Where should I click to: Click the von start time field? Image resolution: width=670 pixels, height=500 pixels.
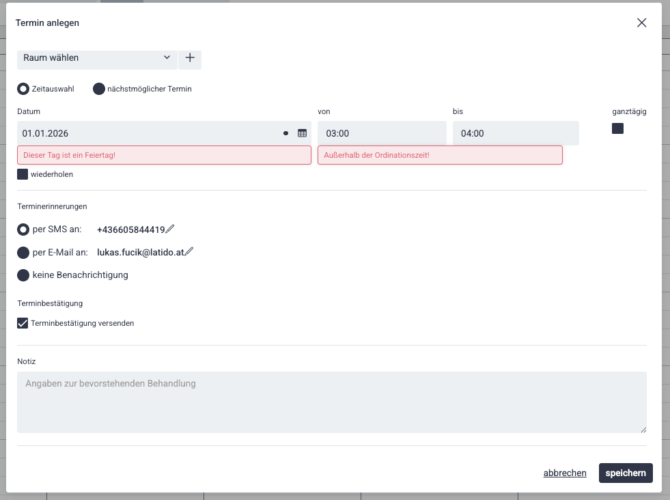[382, 133]
